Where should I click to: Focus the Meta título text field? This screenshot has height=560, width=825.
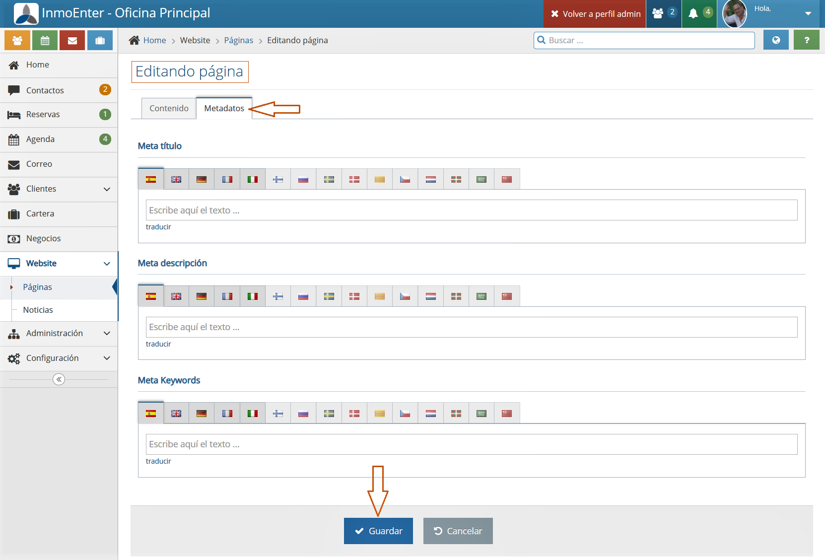tap(472, 210)
